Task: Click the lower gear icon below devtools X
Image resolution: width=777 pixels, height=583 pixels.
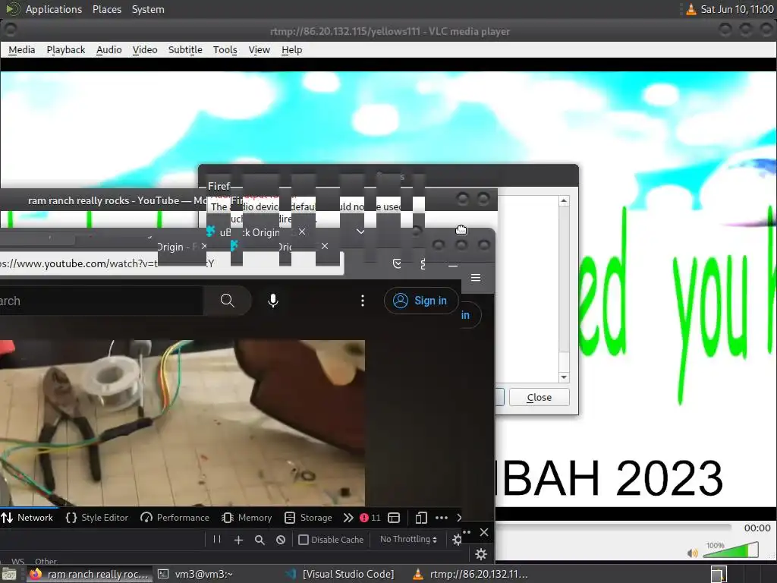Action: [480, 553]
